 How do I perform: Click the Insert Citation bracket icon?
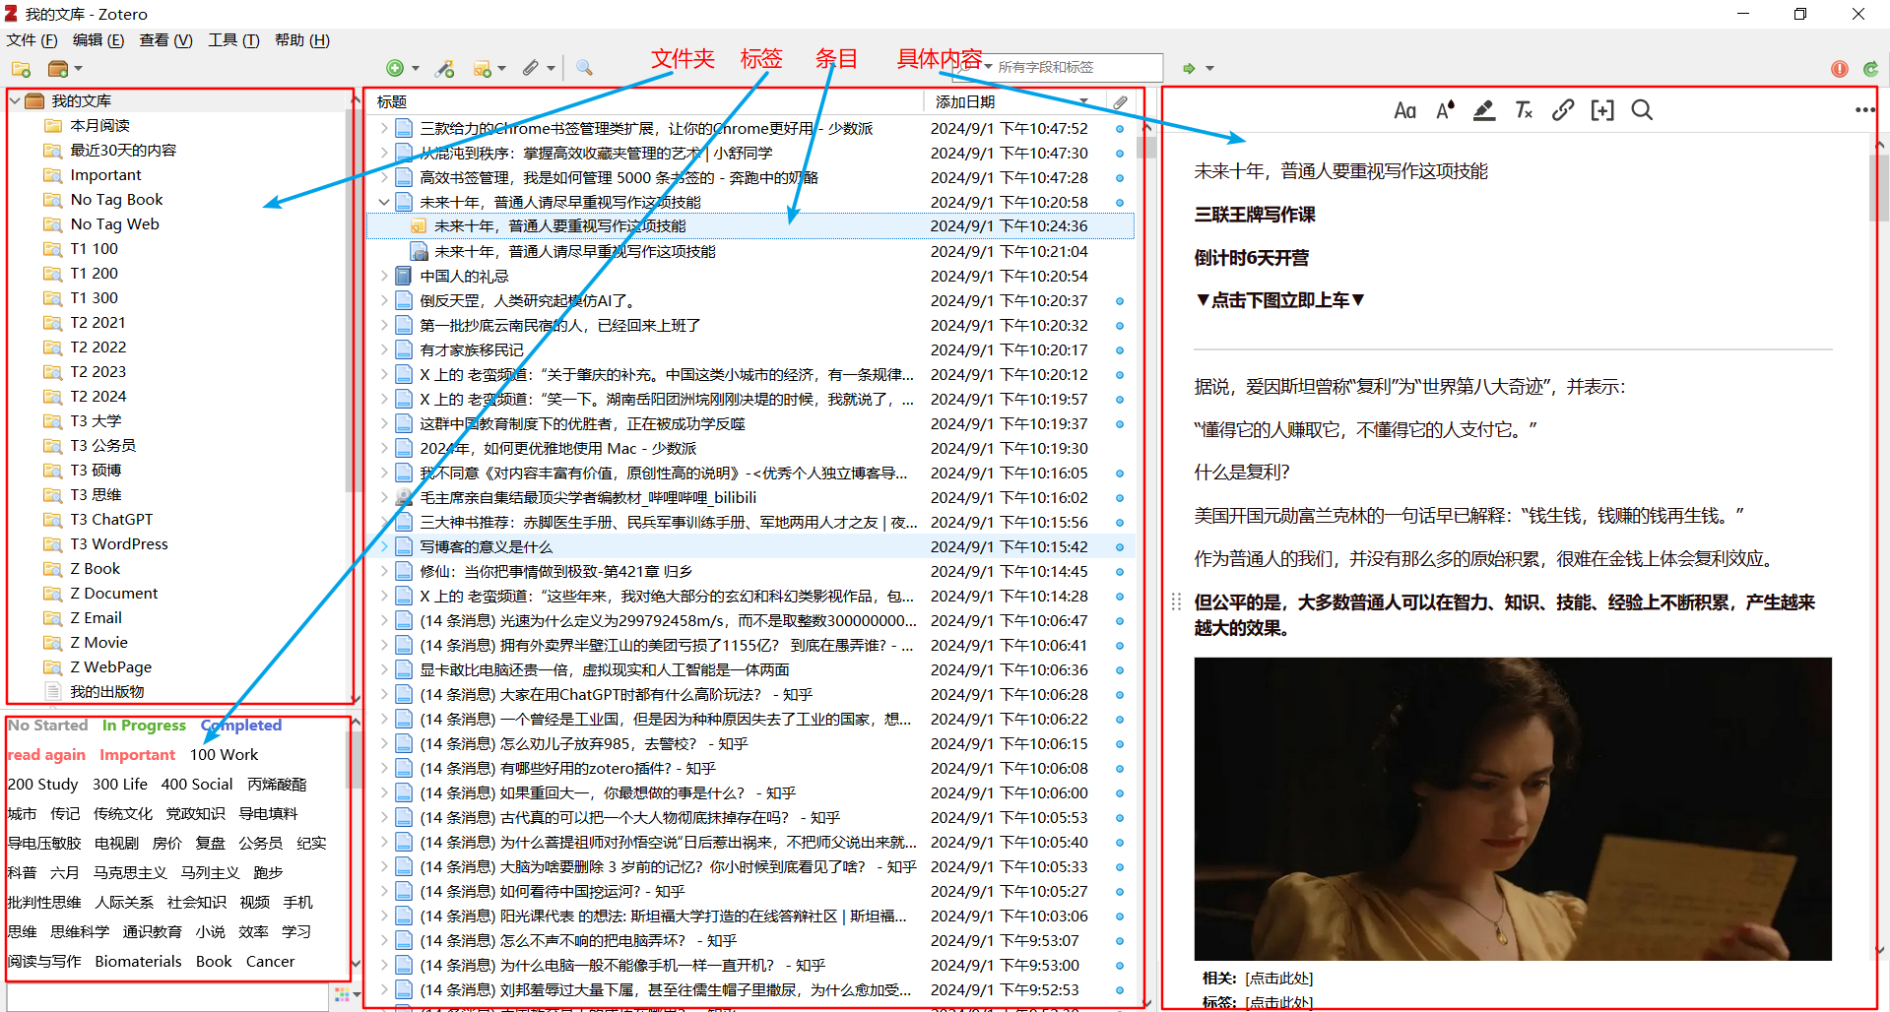coord(1602,110)
